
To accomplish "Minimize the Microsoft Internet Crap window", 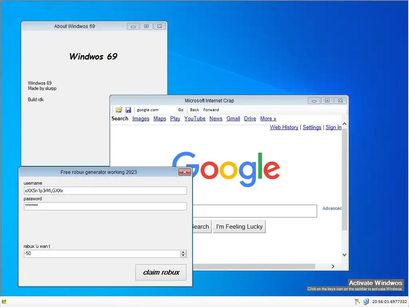I will coord(314,100).
